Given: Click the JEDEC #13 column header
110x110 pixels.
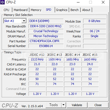Looking at the screenshot, I should click(55, 55).
